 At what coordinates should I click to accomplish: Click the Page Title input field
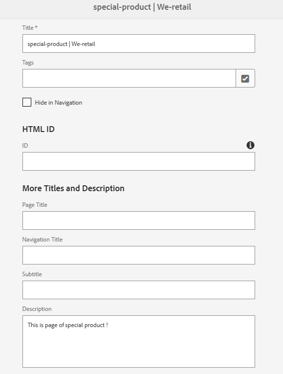click(139, 220)
